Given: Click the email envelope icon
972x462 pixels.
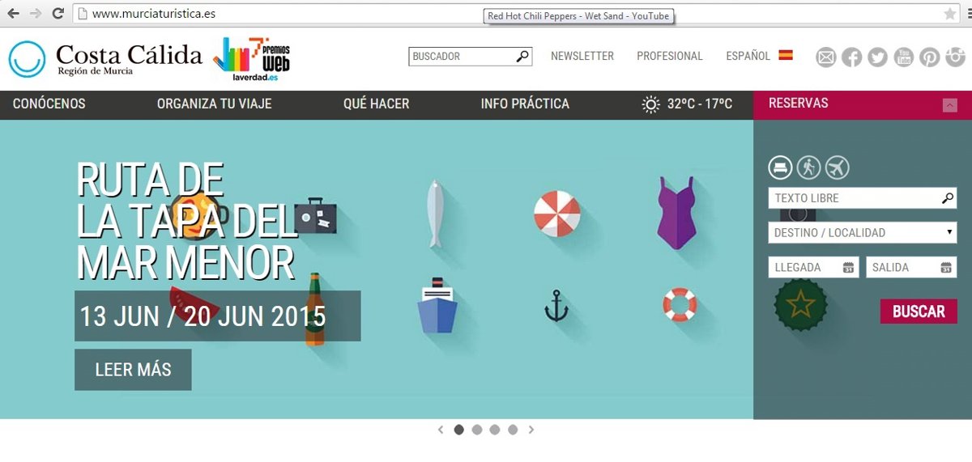Looking at the screenshot, I should [825, 57].
